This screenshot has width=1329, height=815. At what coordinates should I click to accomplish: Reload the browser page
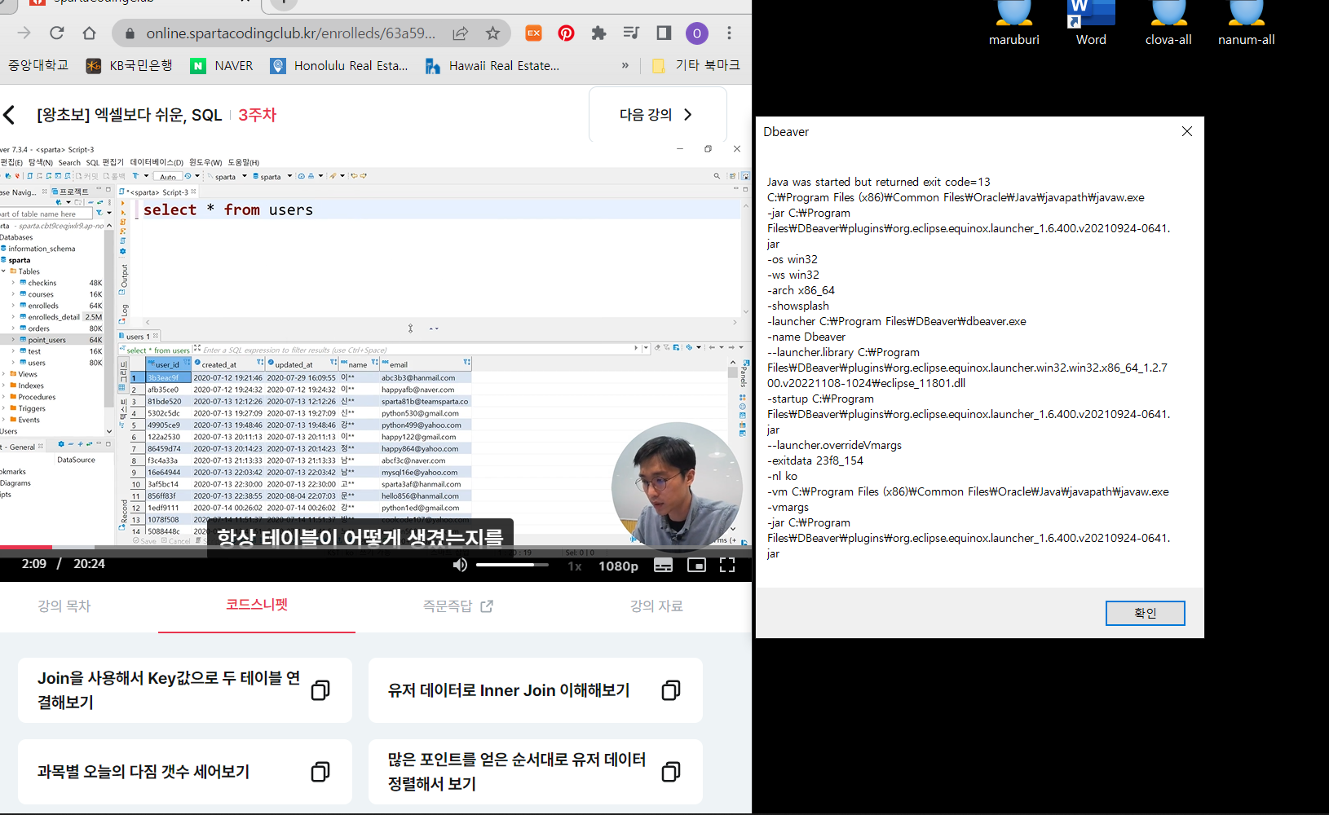pos(56,33)
